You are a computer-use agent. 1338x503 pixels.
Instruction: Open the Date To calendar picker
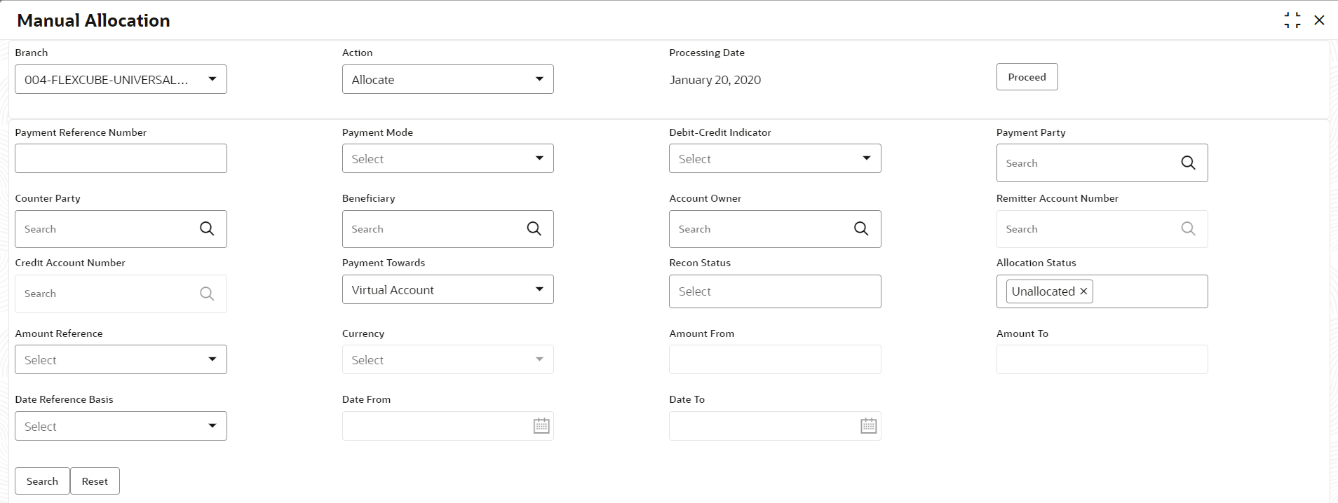(x=868, y=426)
